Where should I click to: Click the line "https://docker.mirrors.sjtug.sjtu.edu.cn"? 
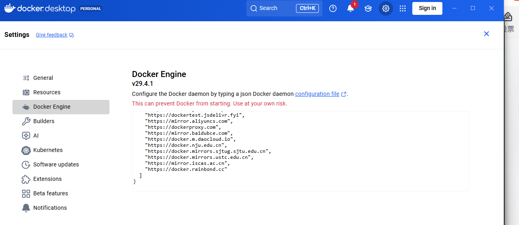(x=208, y=151)
